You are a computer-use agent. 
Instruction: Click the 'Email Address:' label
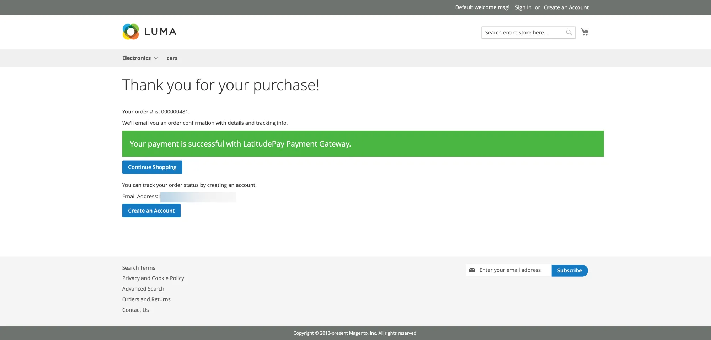(x=140, y=196)
